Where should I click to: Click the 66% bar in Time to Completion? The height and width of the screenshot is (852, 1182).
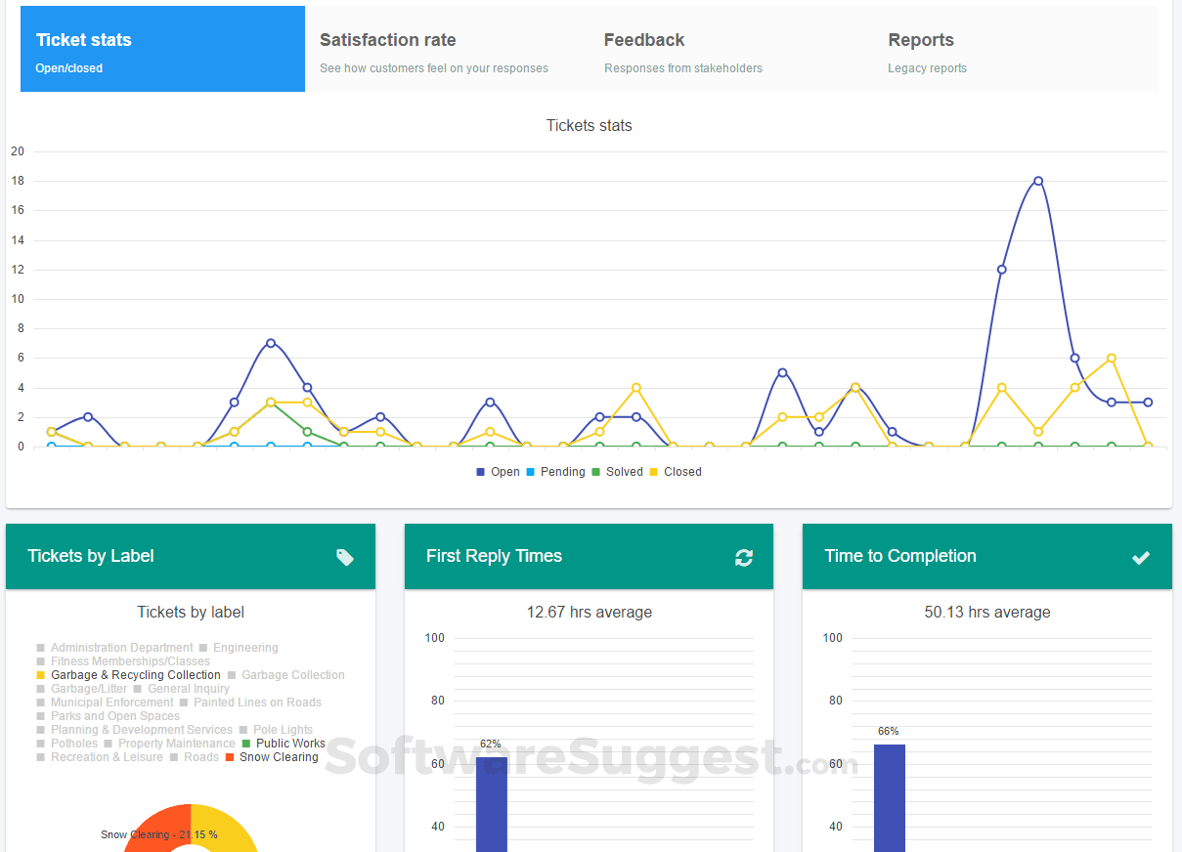point(890,796)
